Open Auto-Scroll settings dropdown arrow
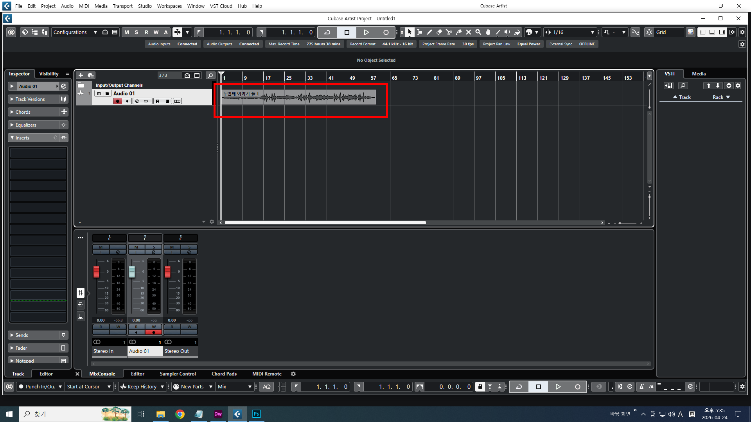 click(187, 32)
